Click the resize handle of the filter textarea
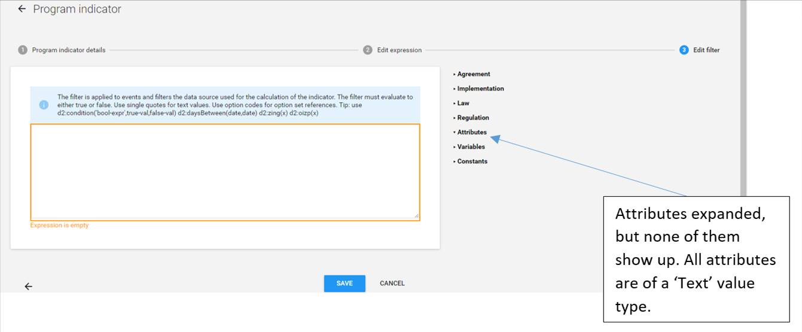 point(416,216)
